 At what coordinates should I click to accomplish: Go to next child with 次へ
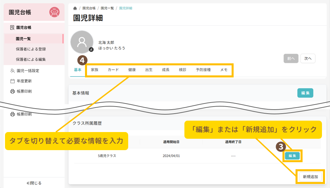point(308,58)
